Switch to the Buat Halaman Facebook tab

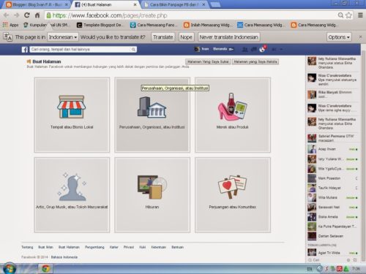105,4
